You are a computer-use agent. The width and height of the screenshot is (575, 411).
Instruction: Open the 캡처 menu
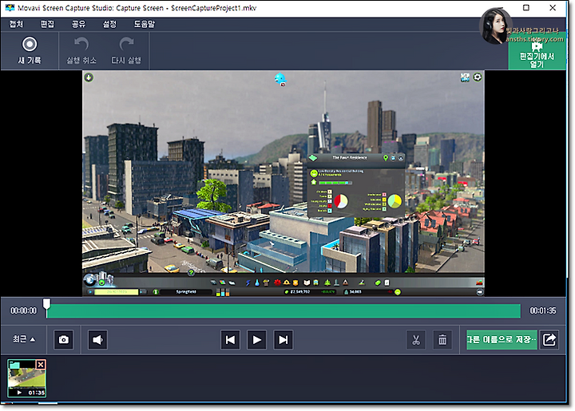click(16, 24)
